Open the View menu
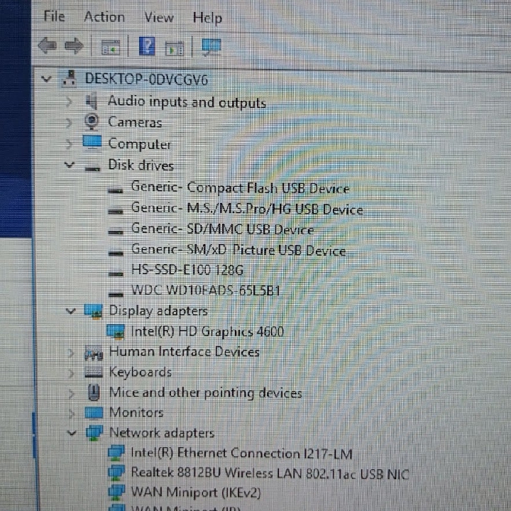Screen dimensions: 511x511 [159, 17]
